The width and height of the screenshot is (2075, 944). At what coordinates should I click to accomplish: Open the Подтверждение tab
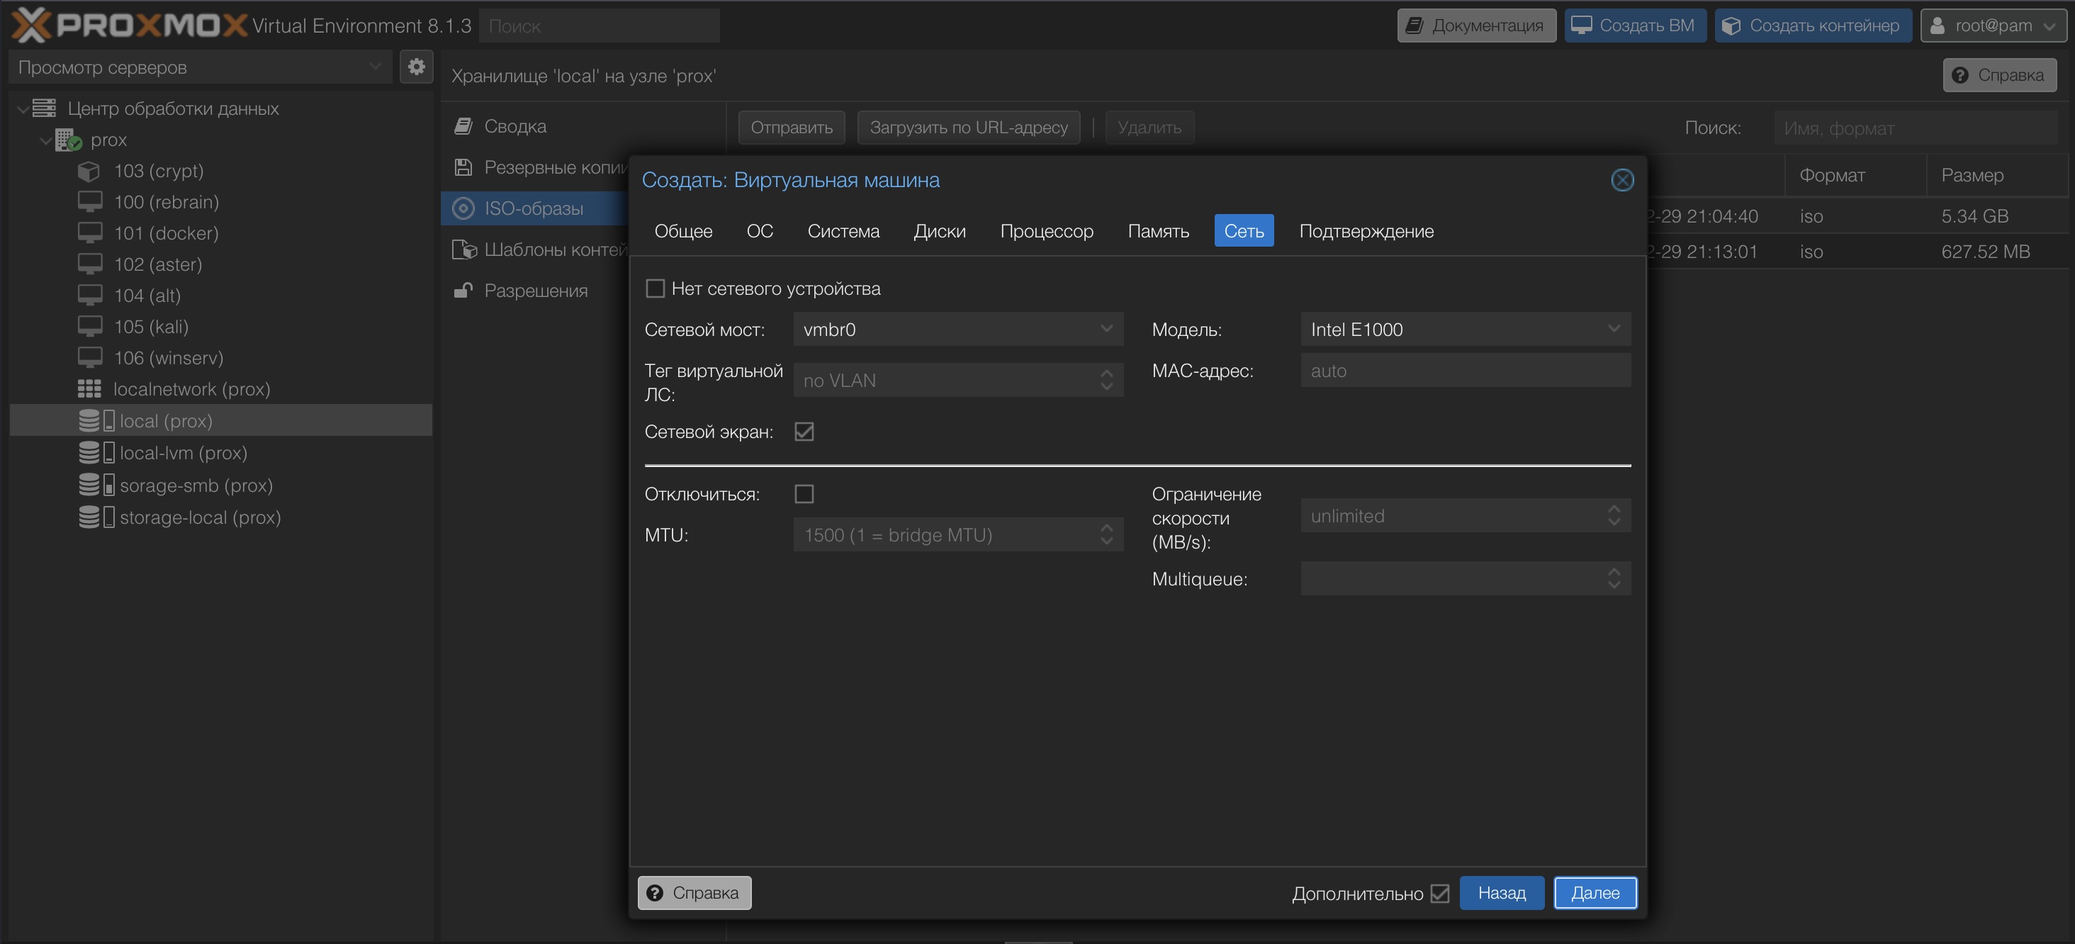click(x=1366, y=231)
